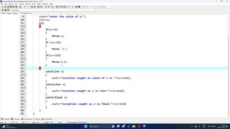Screen dimensions: 230x129
Task: Click code line 'catch(char x)'
Action: [55, 85]
